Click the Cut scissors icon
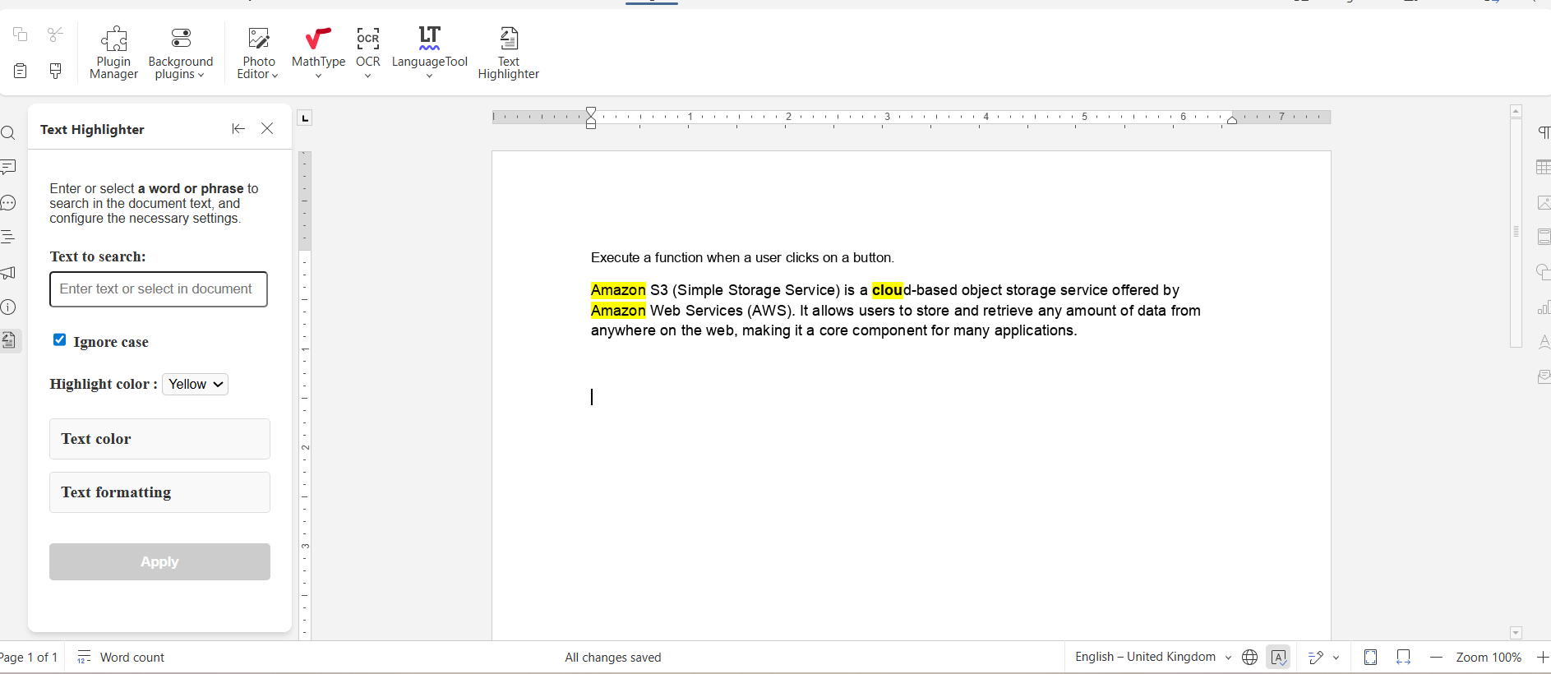 (x=55, y=35)
